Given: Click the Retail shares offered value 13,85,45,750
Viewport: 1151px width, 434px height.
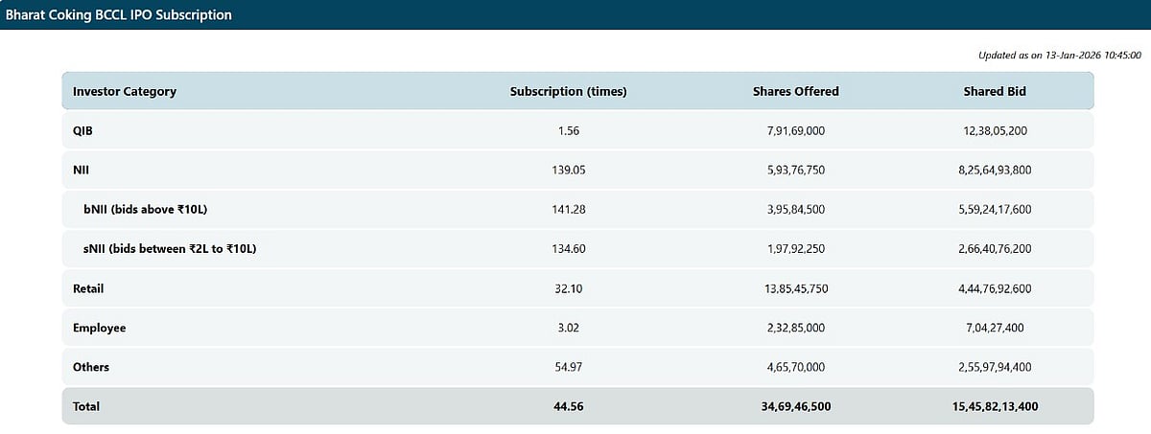Looking at the screenshot, I should 795,288.
